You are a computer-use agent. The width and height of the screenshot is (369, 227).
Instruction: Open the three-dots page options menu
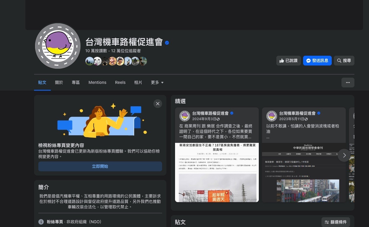[348, 83]
